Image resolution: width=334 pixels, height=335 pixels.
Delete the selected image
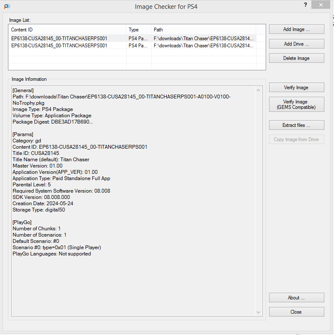tap(296, 58)
